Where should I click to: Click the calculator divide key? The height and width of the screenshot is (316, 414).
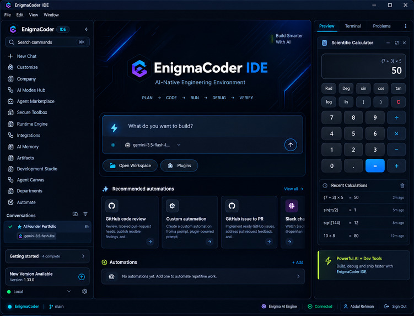tap(396, 117)
